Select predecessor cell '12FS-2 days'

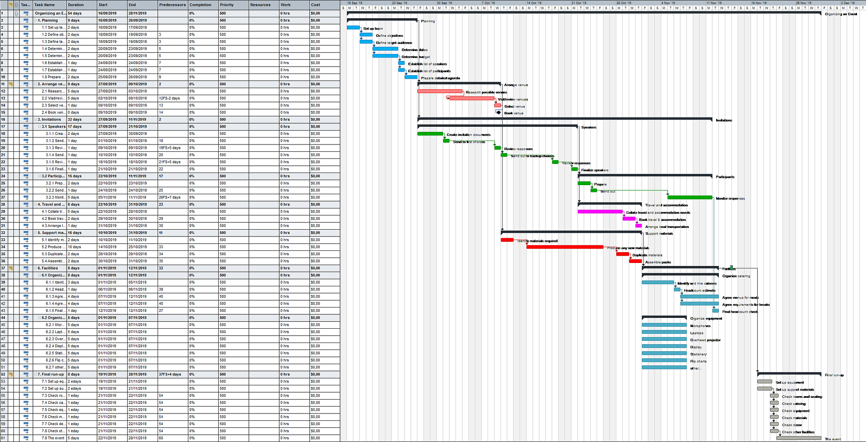coord(173,98)
